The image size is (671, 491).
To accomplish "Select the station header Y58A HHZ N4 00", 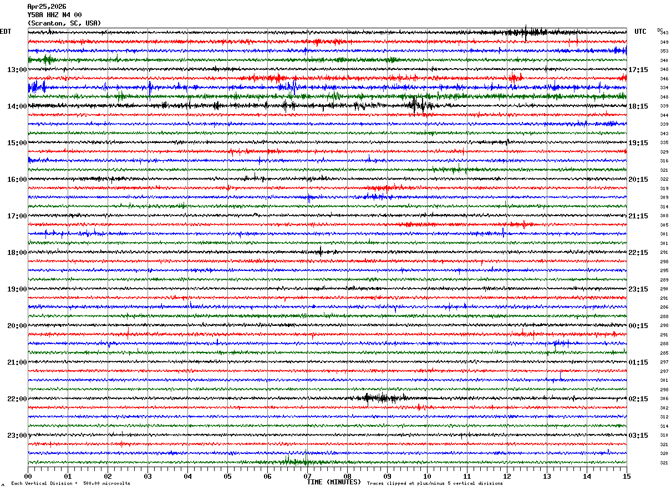I will 54,15.
